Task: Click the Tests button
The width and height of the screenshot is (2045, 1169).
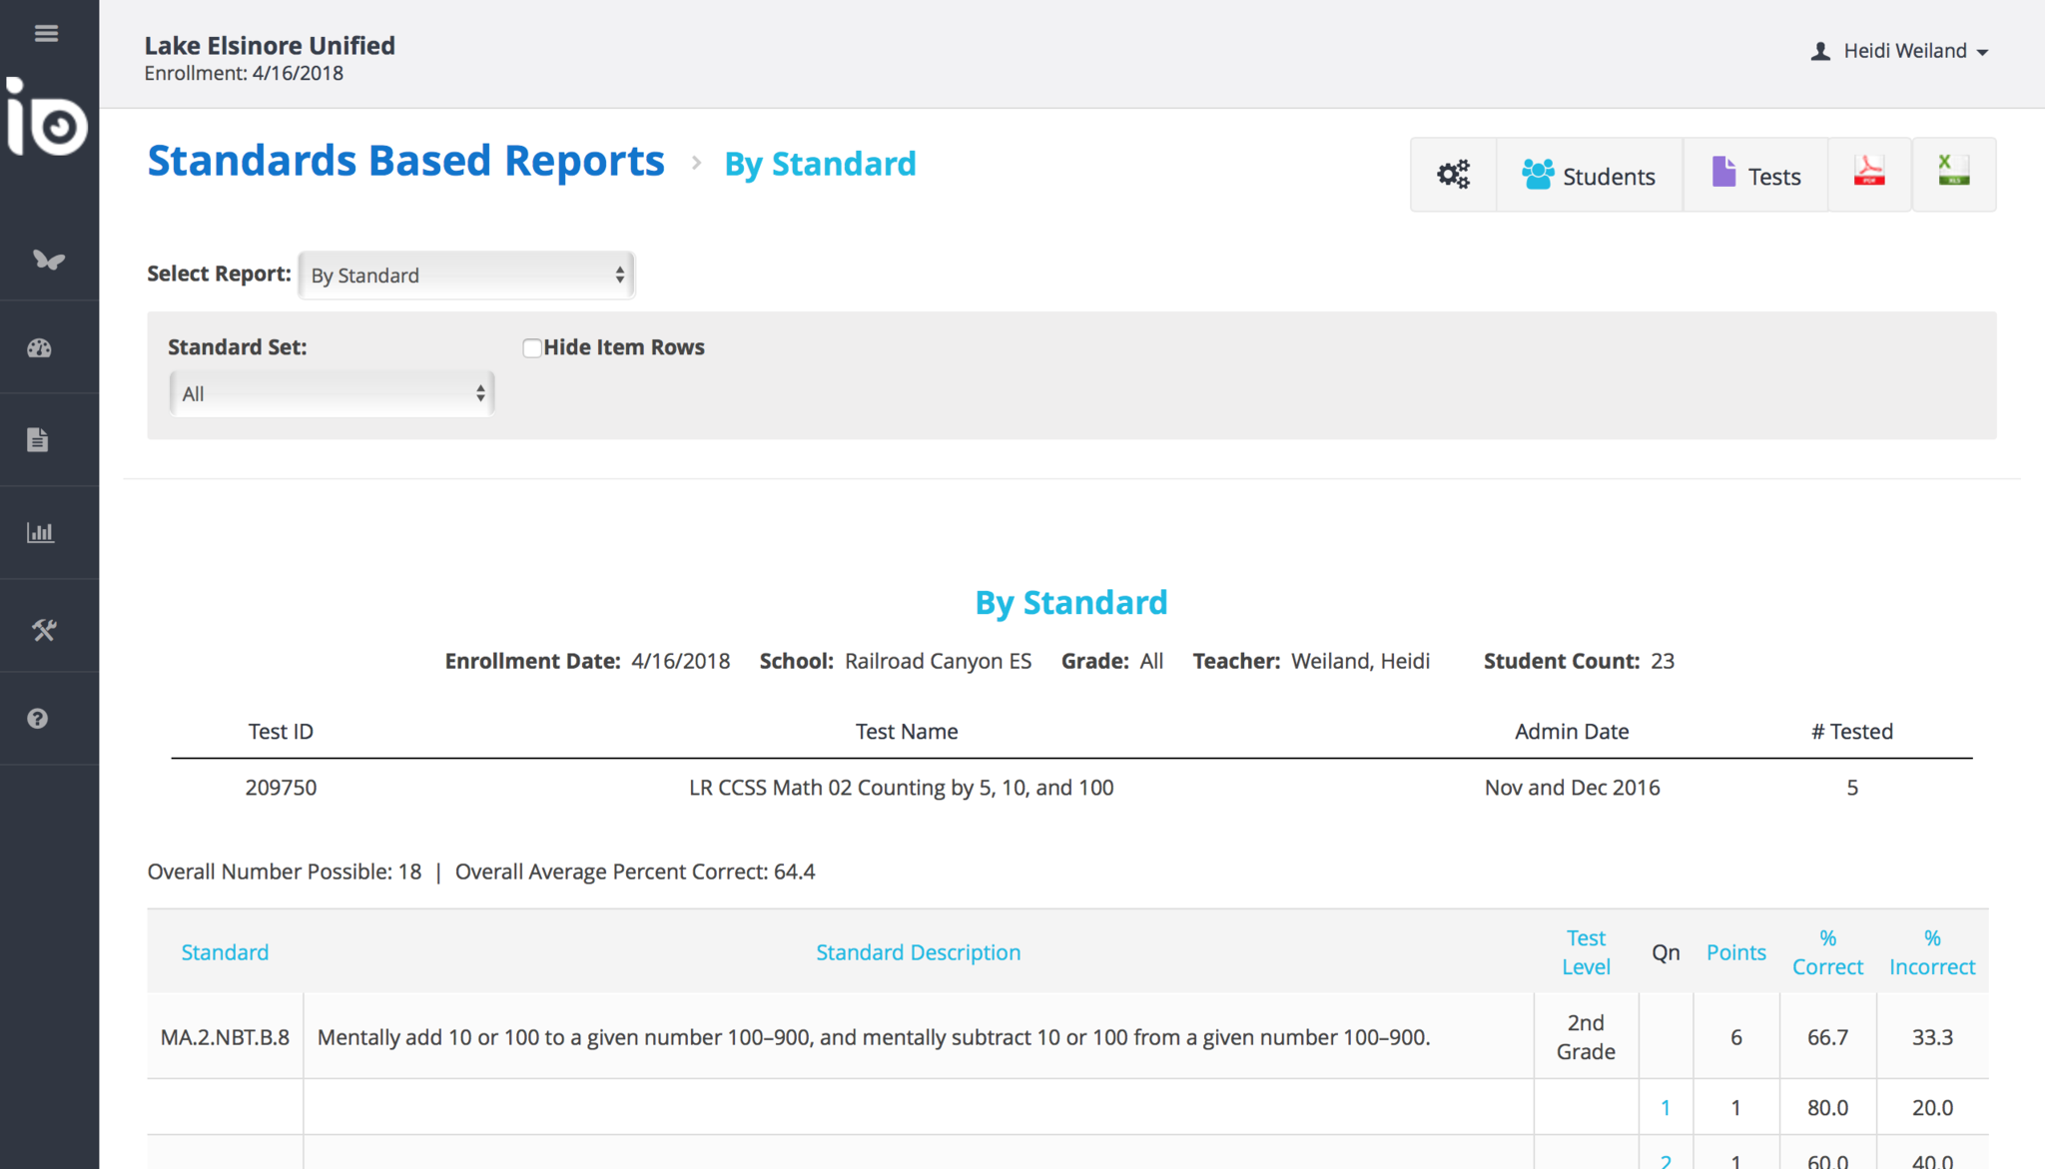Action: pyautogui.click(x=1755, y=176)
